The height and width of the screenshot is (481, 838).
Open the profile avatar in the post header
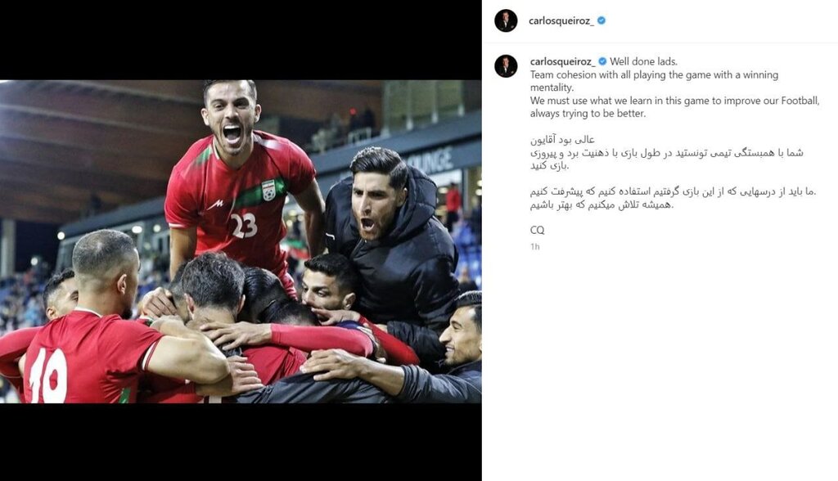pyautogui.click(x=506, y=20)
